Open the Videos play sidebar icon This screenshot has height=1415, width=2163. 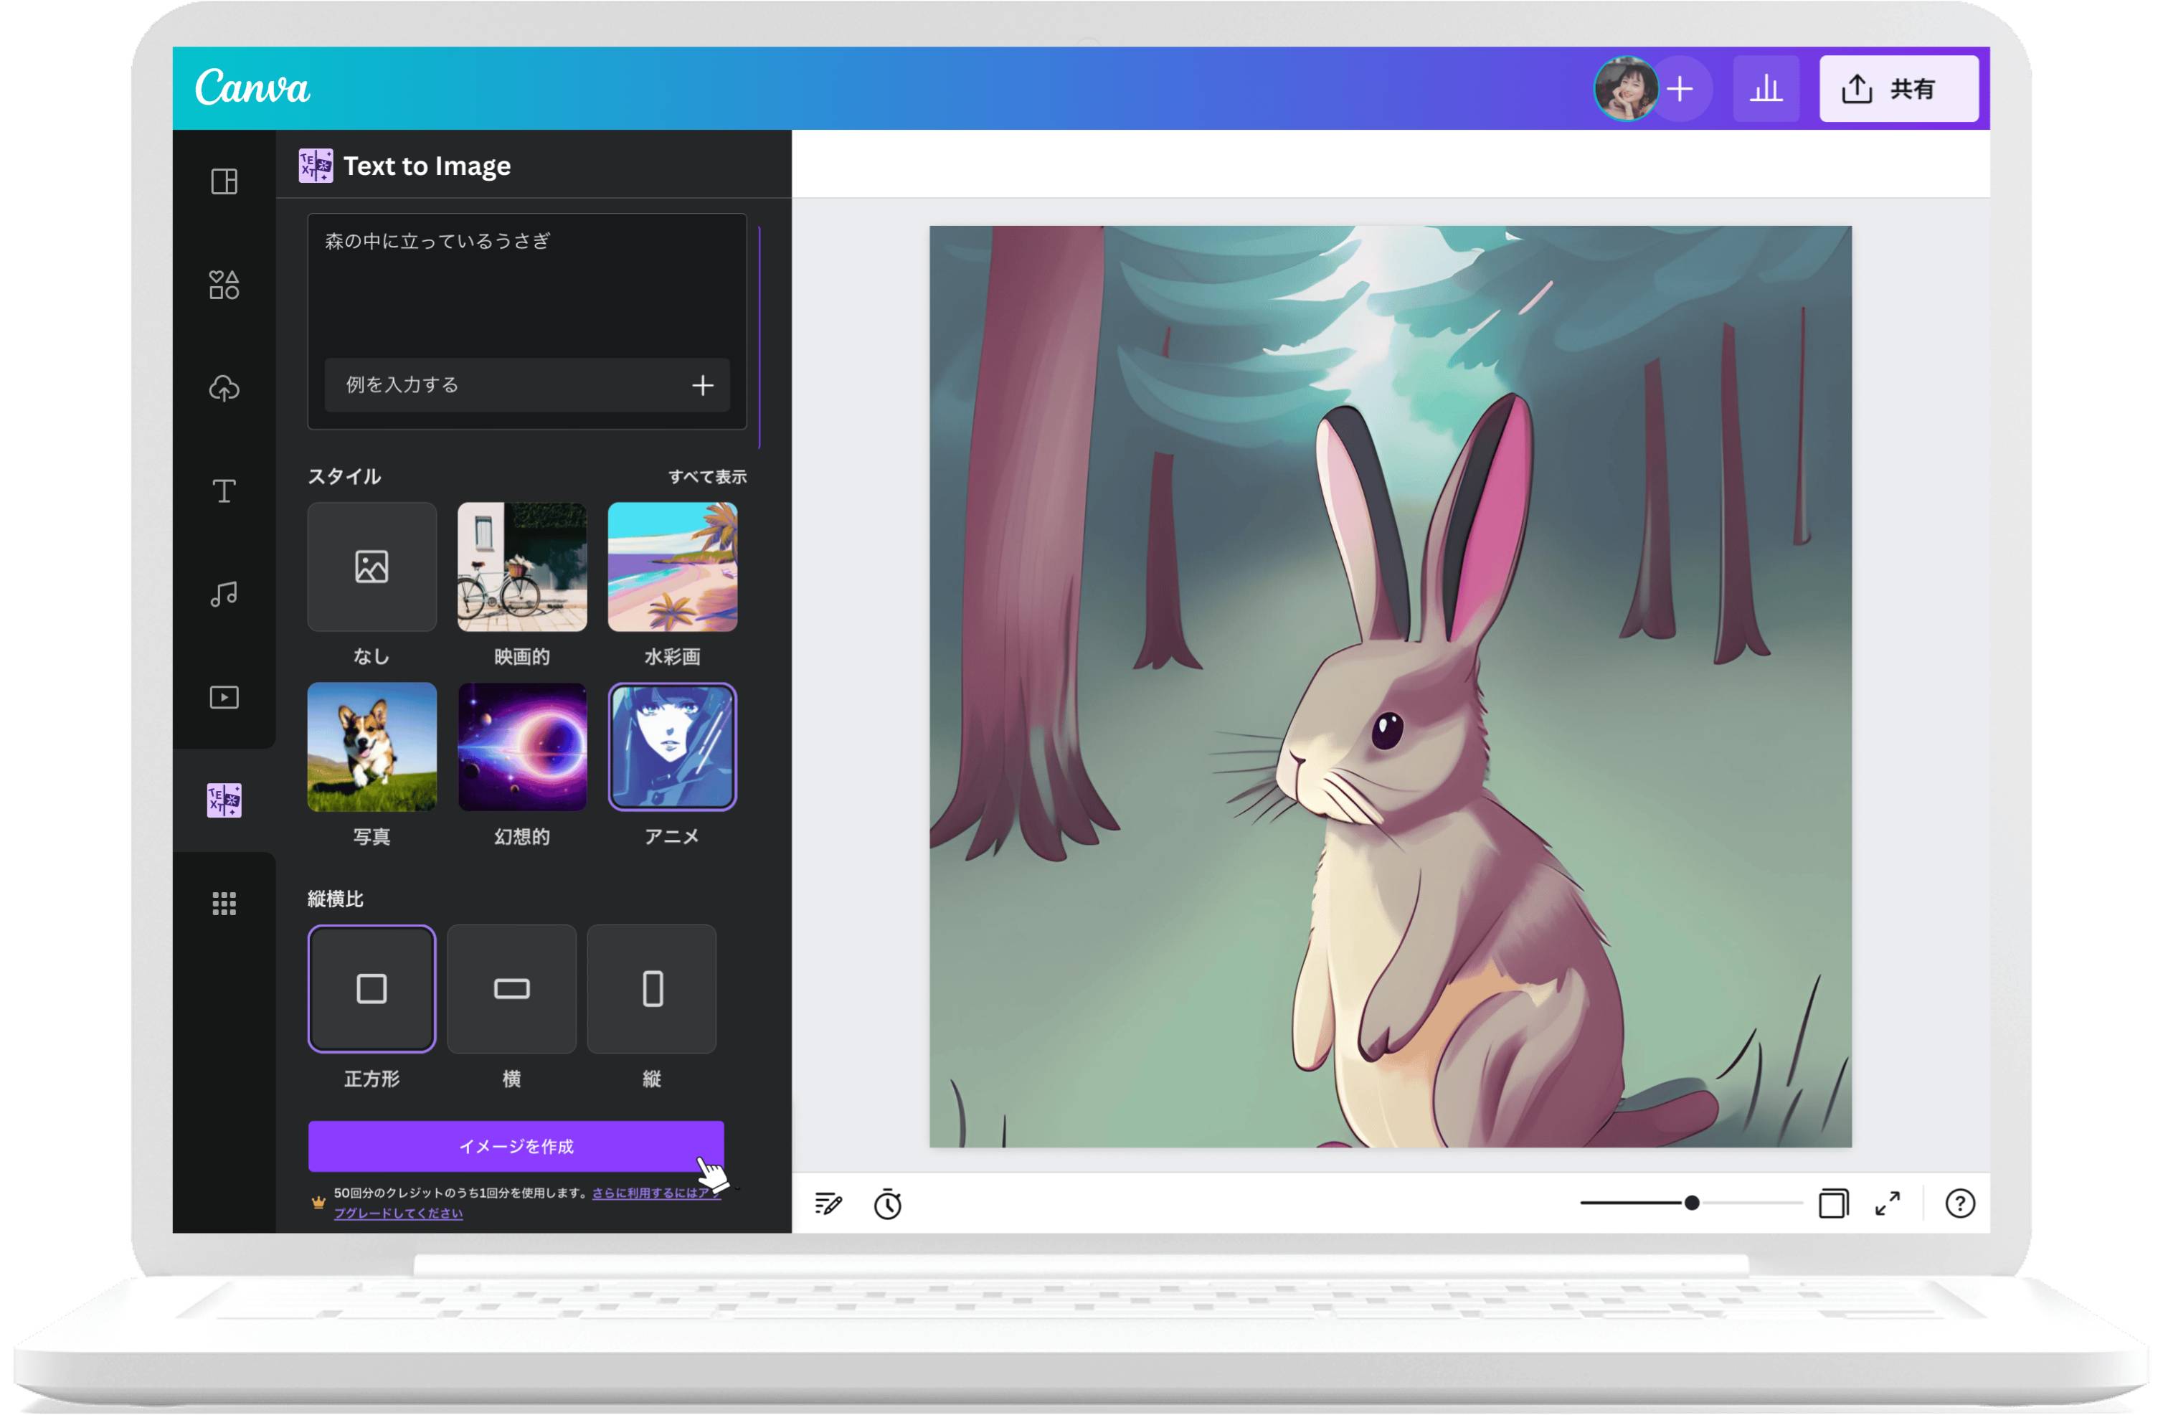224,697
